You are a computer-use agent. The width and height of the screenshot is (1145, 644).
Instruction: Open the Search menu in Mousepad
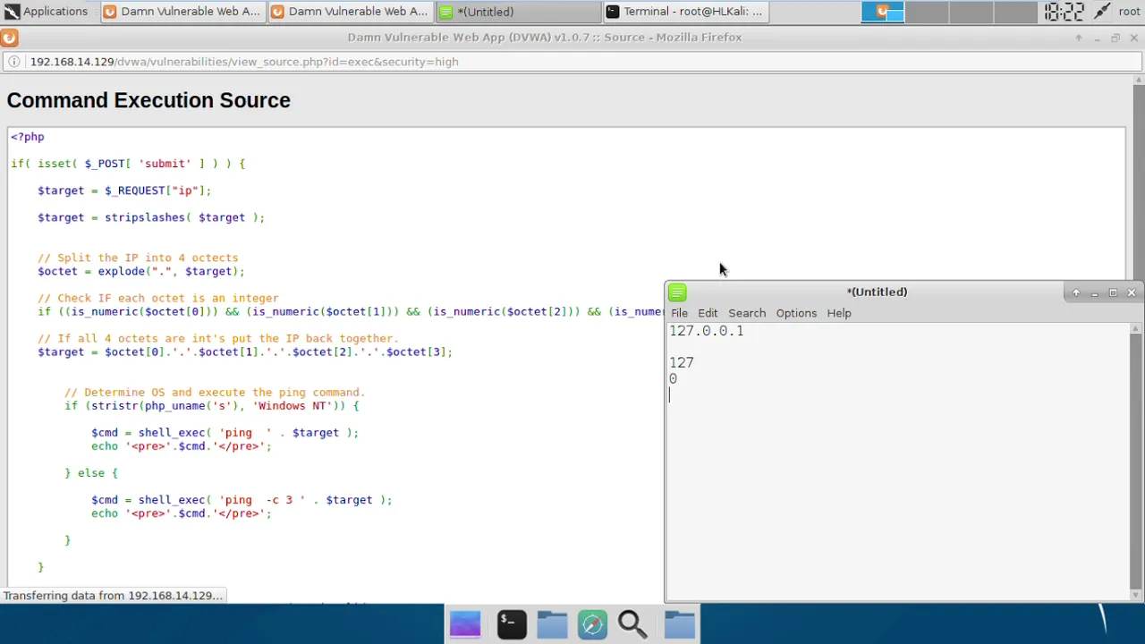tap(747, 313)
